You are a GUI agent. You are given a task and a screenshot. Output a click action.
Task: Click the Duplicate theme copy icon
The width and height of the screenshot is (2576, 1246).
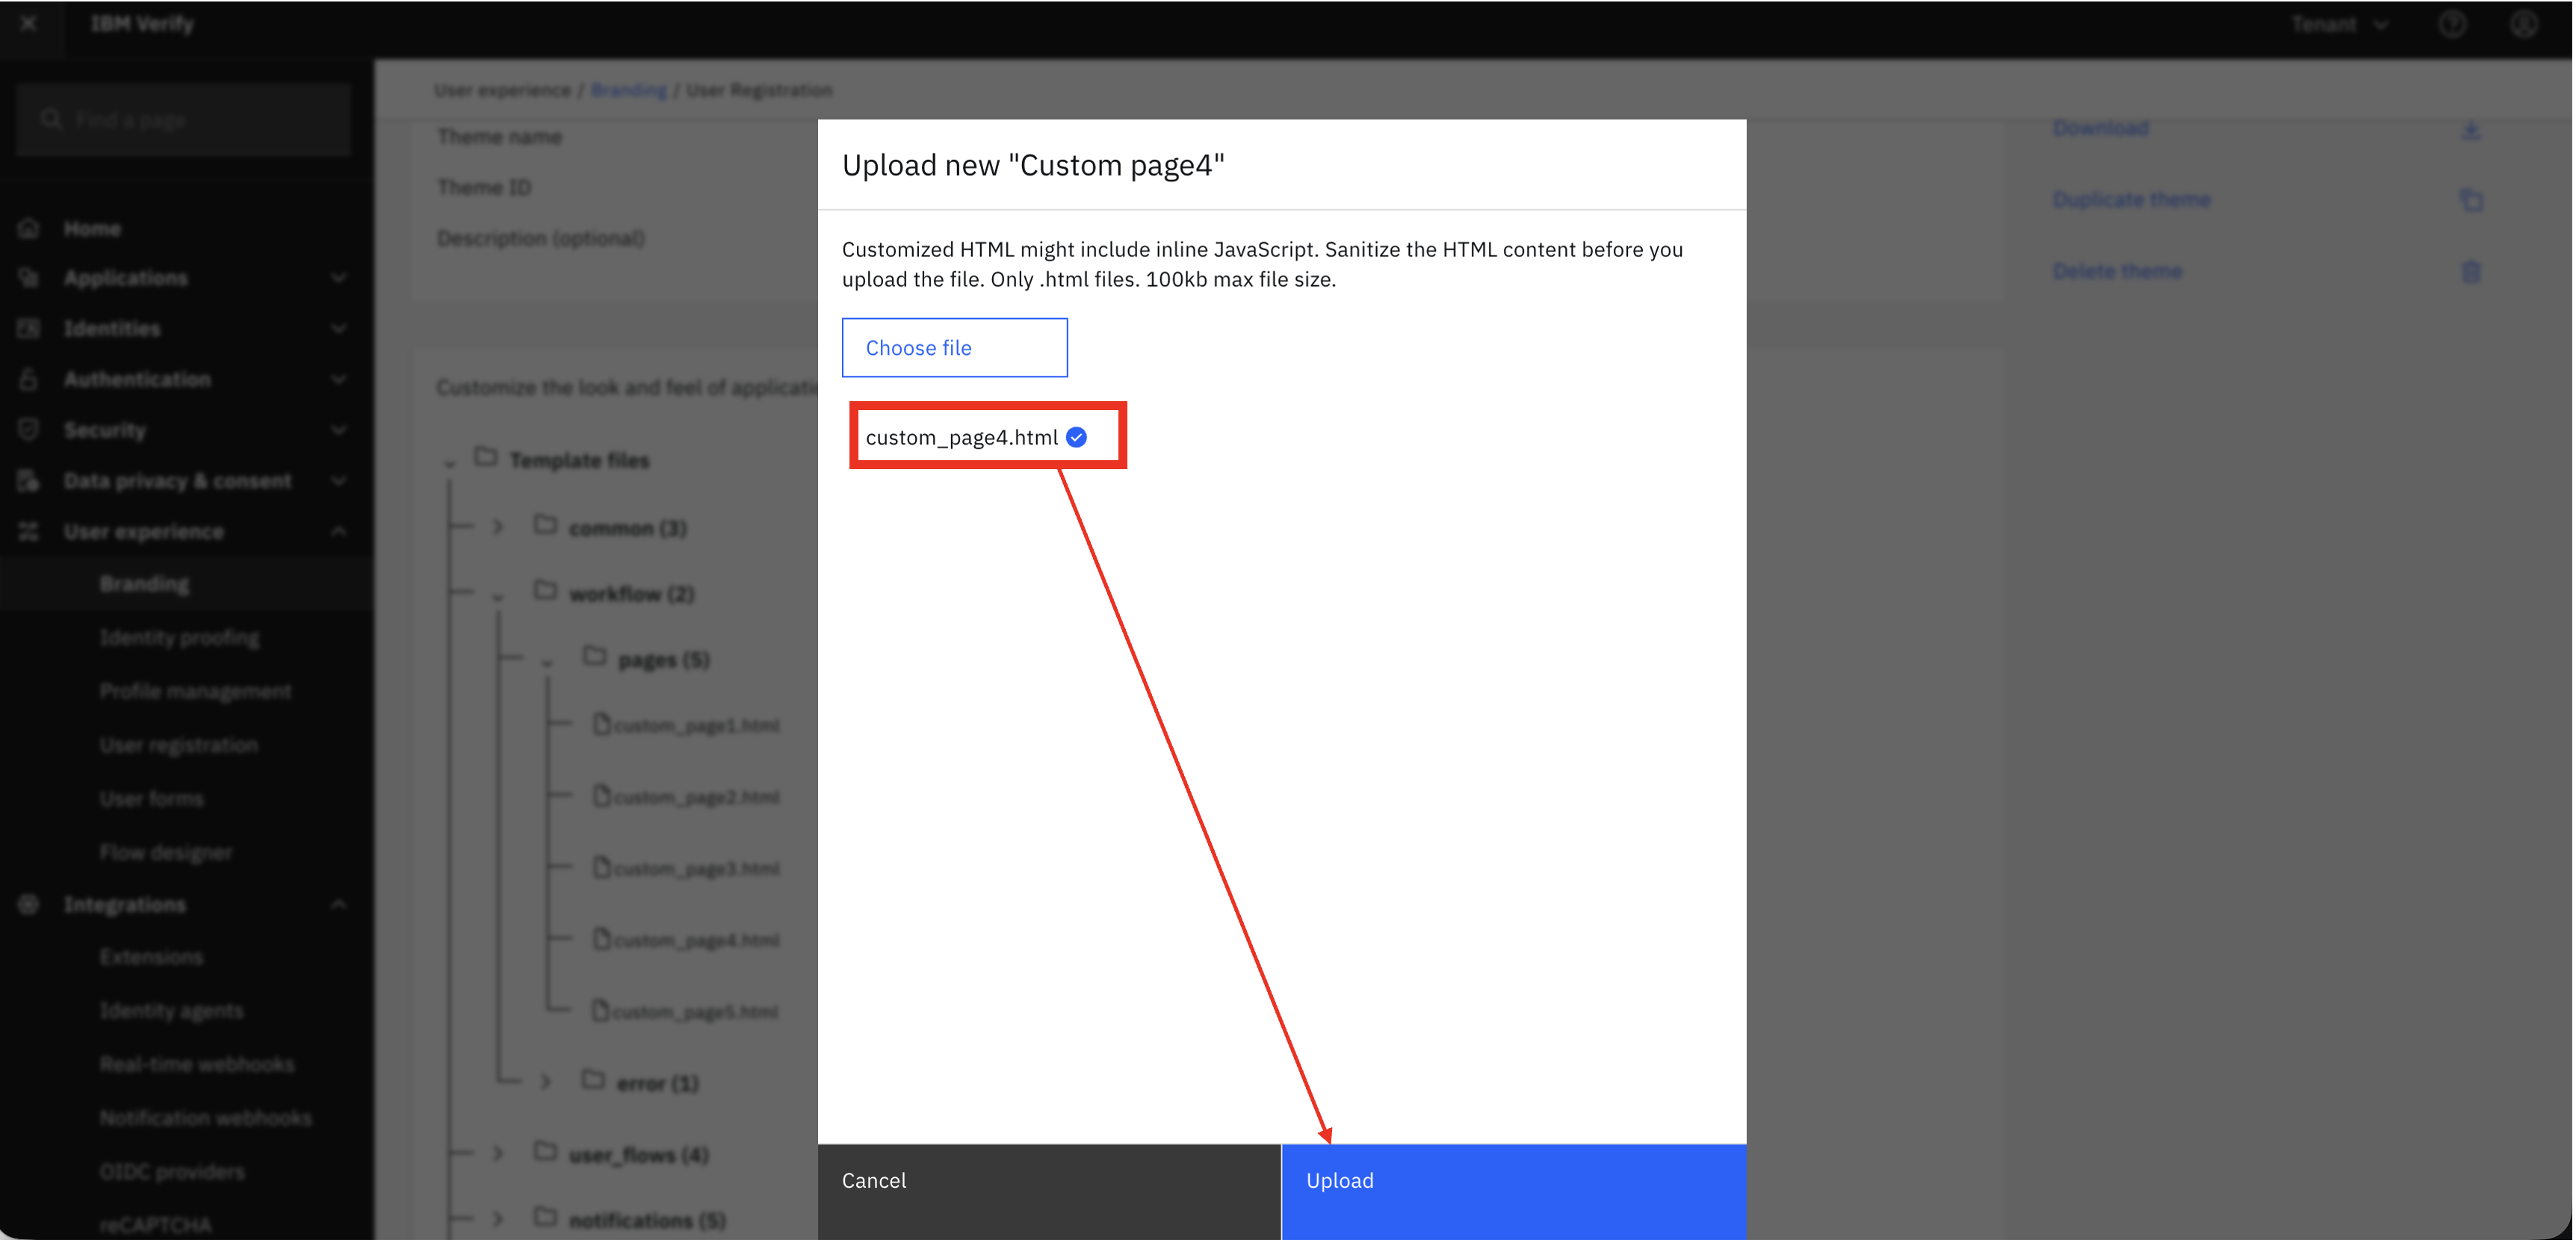point(2471,201)
